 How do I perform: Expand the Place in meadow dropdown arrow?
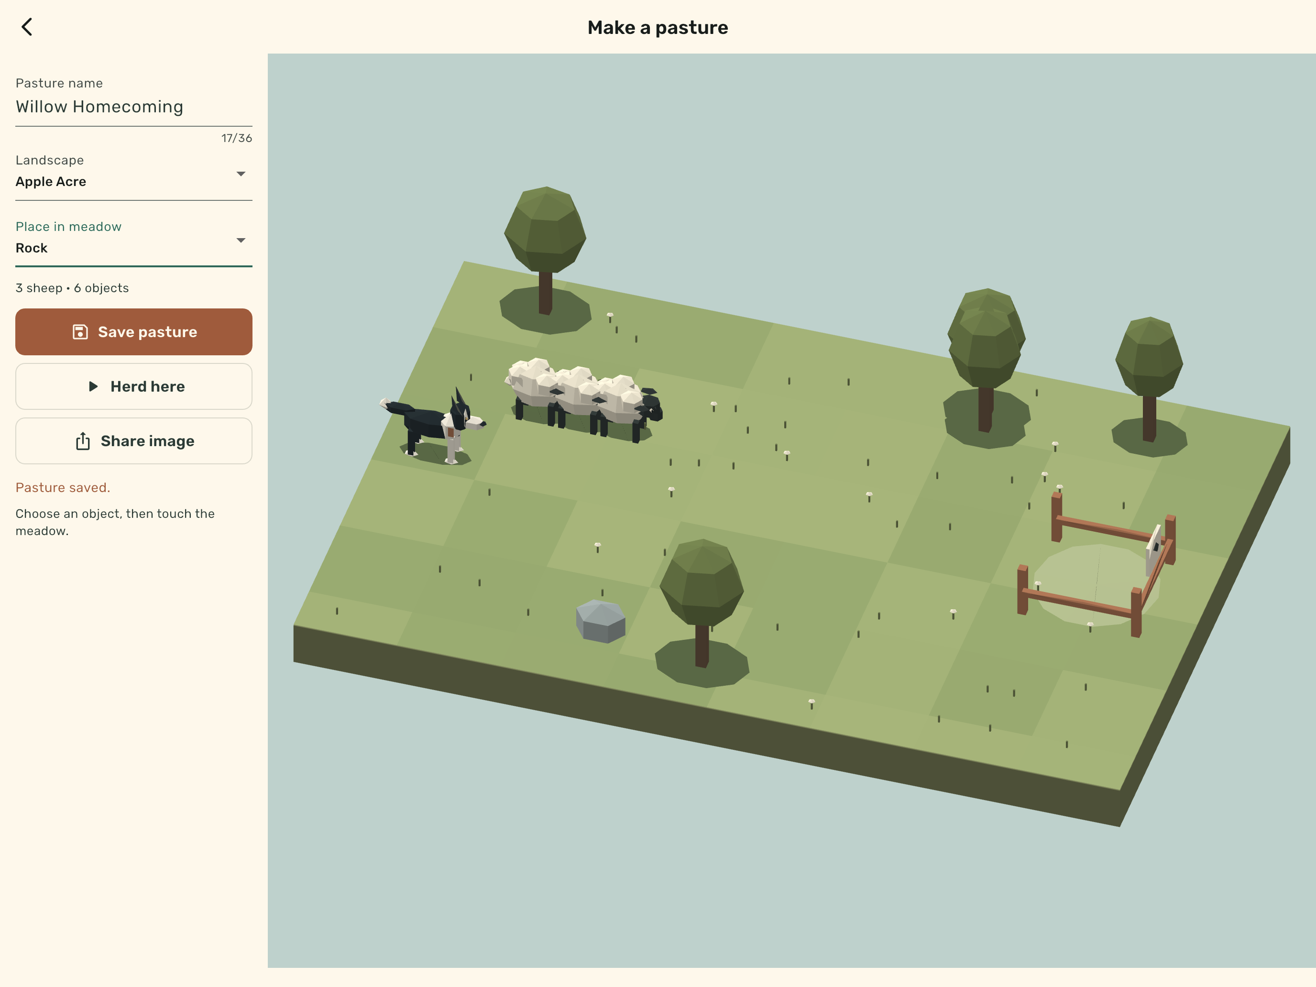point(241,241)
